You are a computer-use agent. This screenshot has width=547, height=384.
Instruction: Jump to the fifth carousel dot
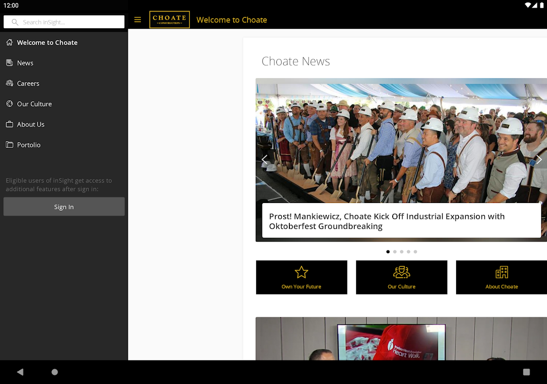(x=415, y=252)
